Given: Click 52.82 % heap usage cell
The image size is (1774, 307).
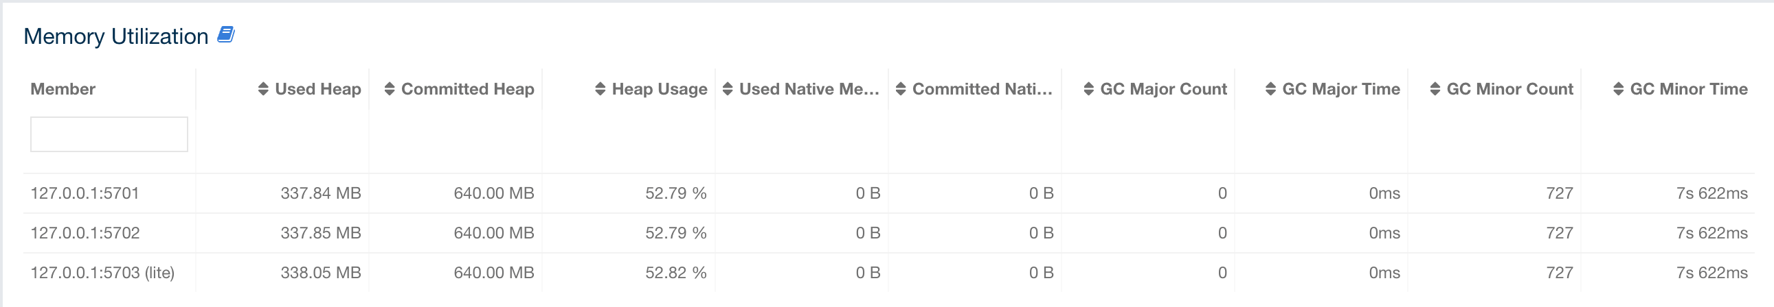Looking at the screenshot, I should pyautogui.click(x=675, y=273).
